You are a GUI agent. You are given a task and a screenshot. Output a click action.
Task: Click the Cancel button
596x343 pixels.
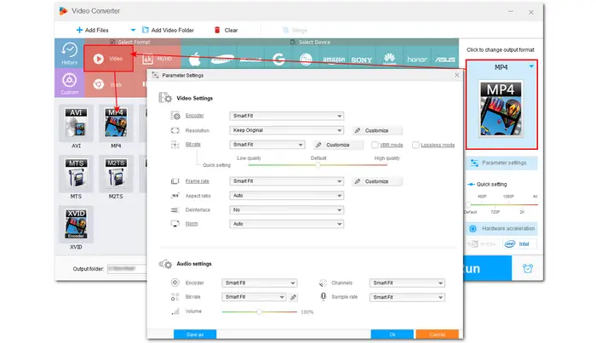pos(437,334)
